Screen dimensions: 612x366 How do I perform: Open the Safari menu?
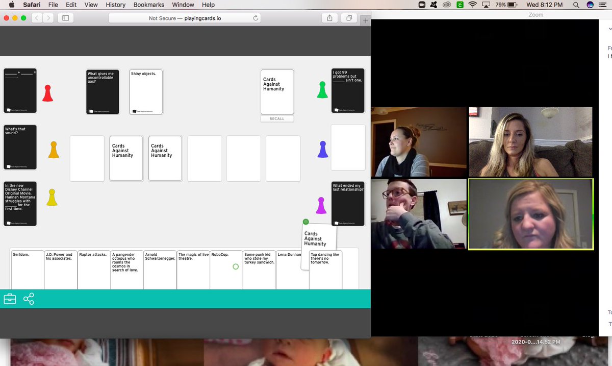click(x=32, y=5)
